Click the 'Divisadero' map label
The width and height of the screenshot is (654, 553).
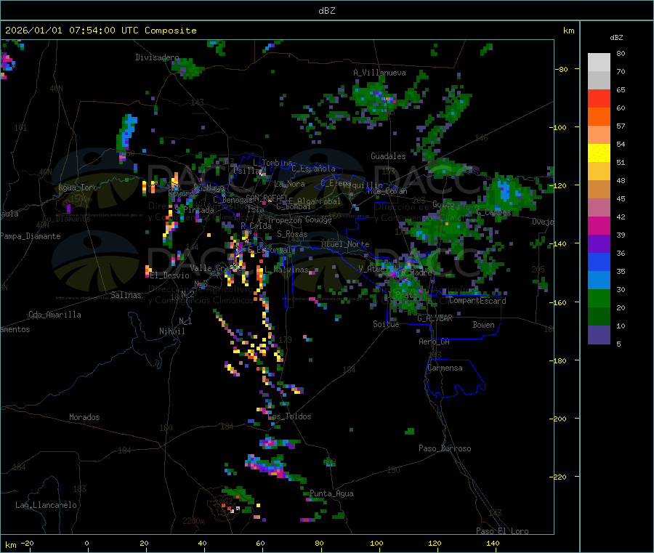[x=157, y=57]
